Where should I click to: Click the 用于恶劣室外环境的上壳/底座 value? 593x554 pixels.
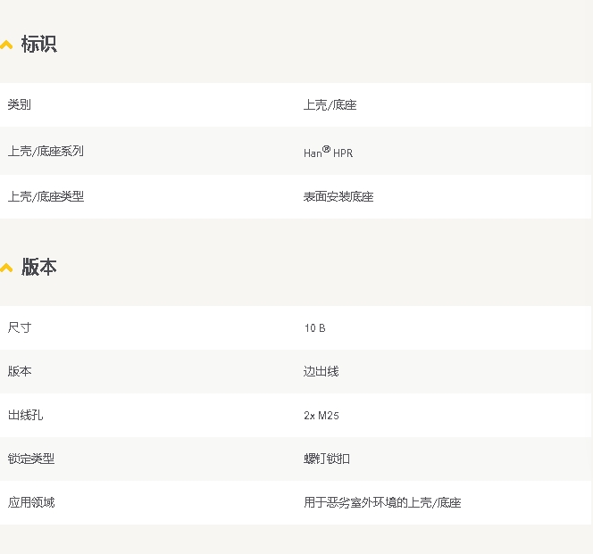[x=382, y=503]
